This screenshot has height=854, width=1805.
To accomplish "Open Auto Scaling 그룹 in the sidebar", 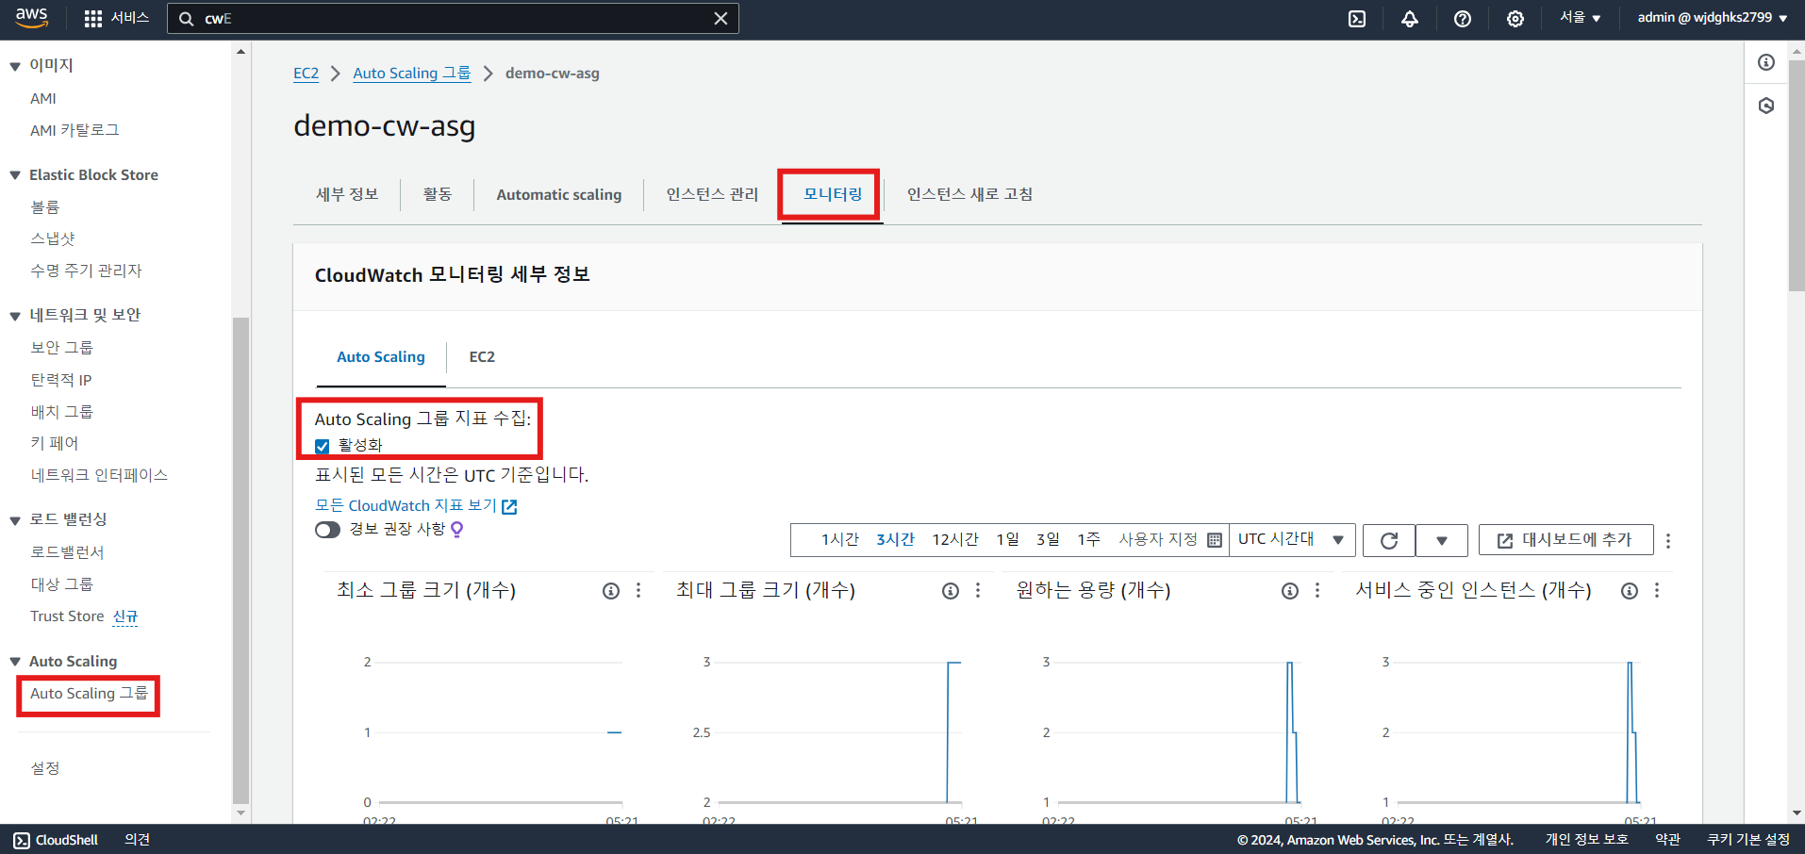I will [x=89, y=694].
